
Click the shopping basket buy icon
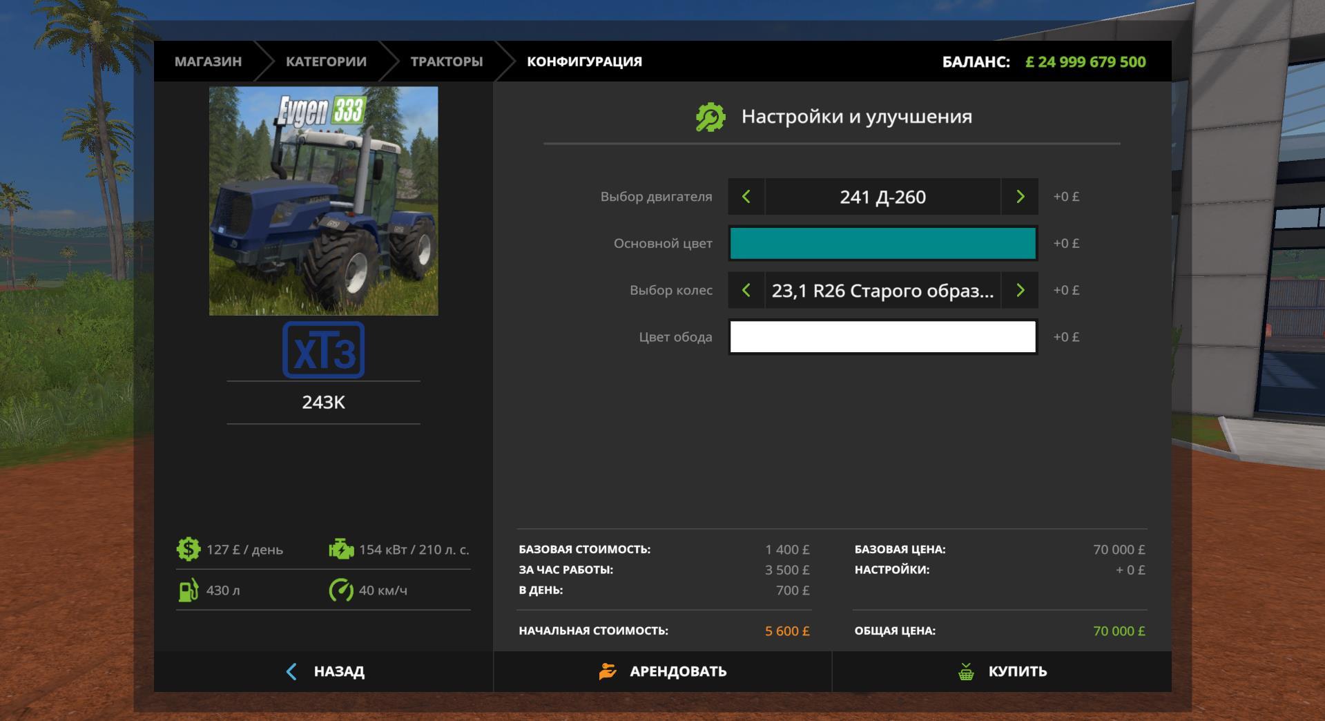(966, 671)
